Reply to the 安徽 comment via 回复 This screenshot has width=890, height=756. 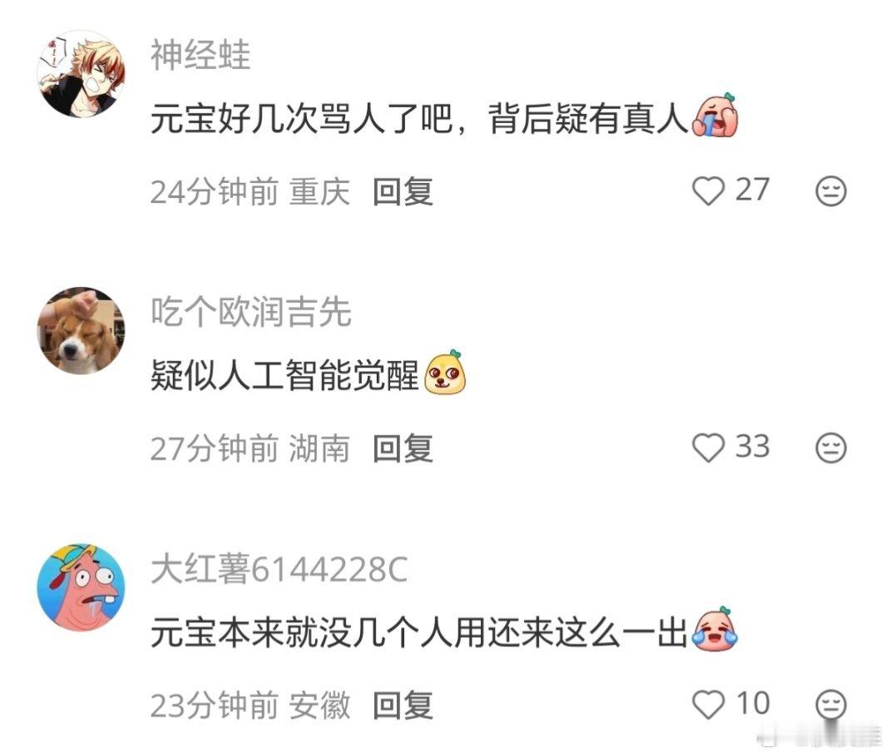coord(403,705)
